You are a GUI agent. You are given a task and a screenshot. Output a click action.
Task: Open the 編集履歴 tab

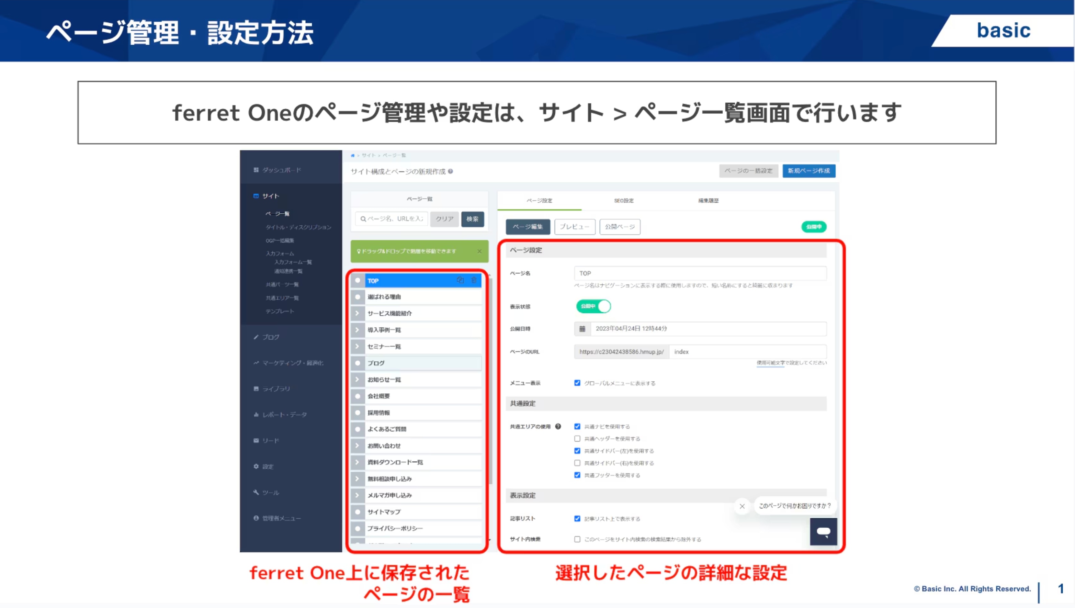click(x=708, y=201)
